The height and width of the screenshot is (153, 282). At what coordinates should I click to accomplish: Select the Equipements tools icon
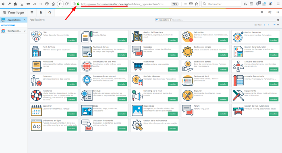[x=238, y=95]
